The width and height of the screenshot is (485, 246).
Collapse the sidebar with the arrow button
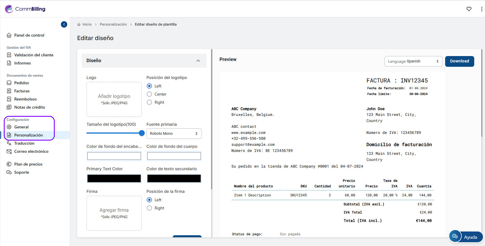tap(64, 24)
